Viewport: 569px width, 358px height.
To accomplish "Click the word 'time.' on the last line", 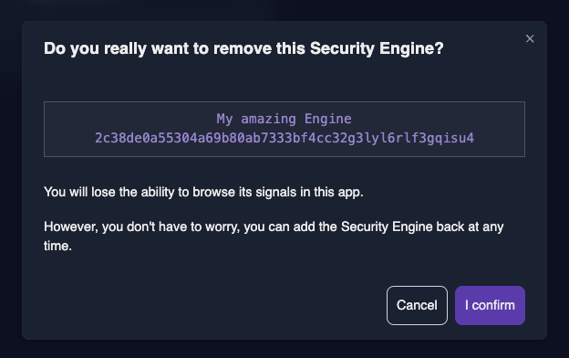I will pos(57,246).
